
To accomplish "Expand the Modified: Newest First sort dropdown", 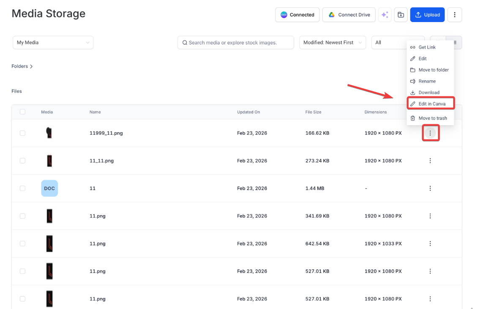I will 332,43.
